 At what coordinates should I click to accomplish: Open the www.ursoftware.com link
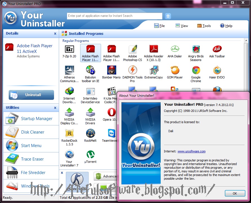(191, 151)
